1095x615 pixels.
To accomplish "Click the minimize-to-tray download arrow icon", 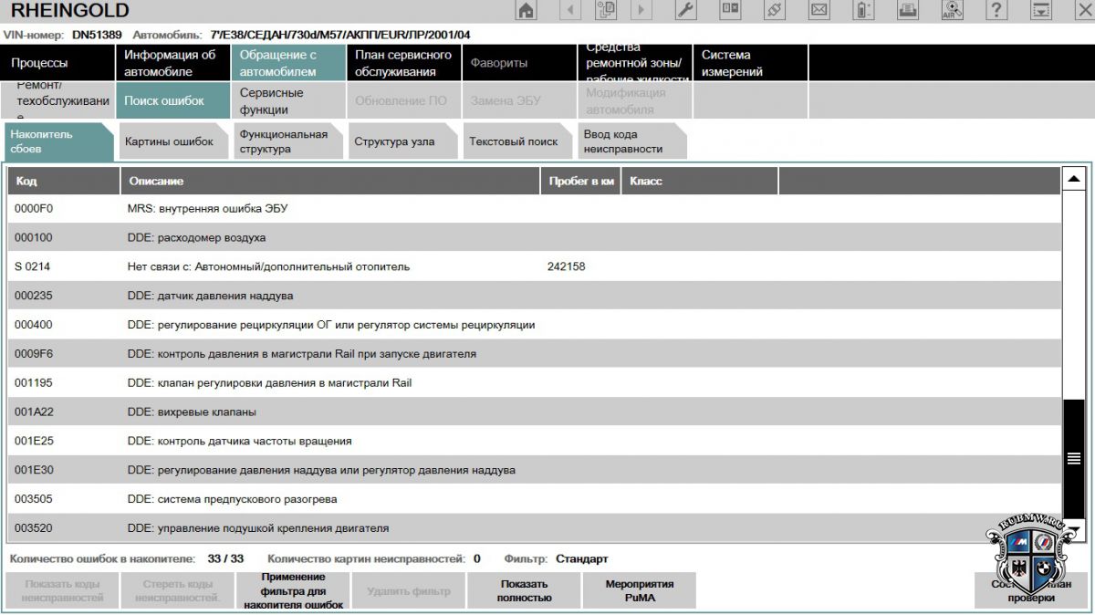I will coord(1041,10).
